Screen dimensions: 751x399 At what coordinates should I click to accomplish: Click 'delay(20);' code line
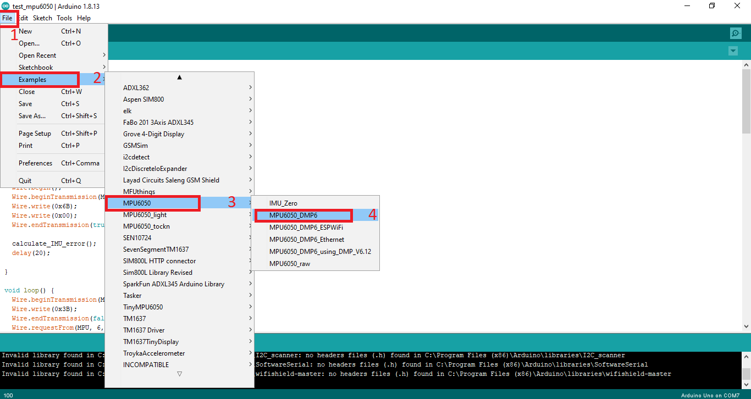coord(31,253)
